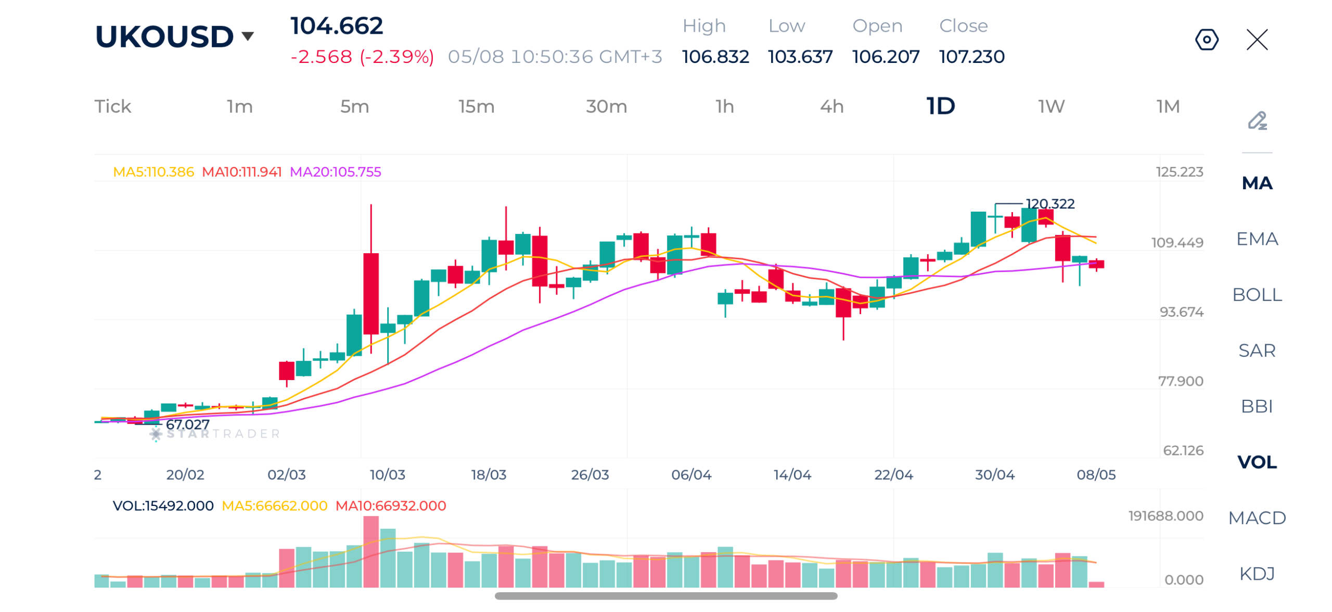
Task: Click the tall red 10/03 candlestick
Action: coord(370,294)
